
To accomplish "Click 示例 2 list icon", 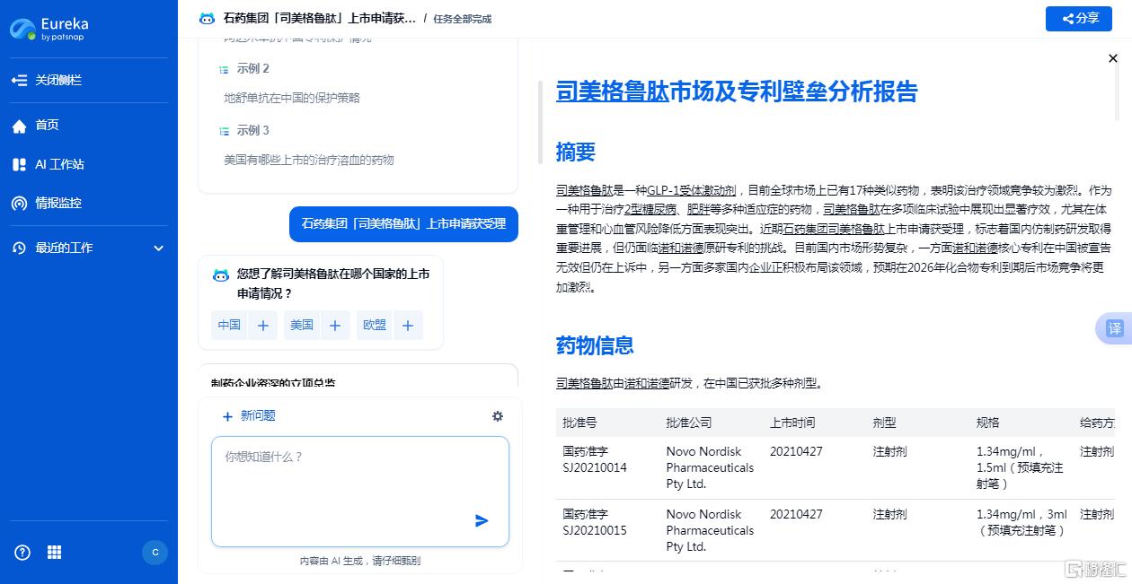I will coord(224,69).
